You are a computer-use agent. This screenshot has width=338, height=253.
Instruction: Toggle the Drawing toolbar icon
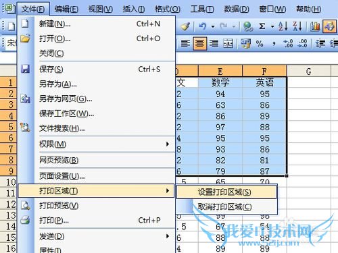(329, 26)
